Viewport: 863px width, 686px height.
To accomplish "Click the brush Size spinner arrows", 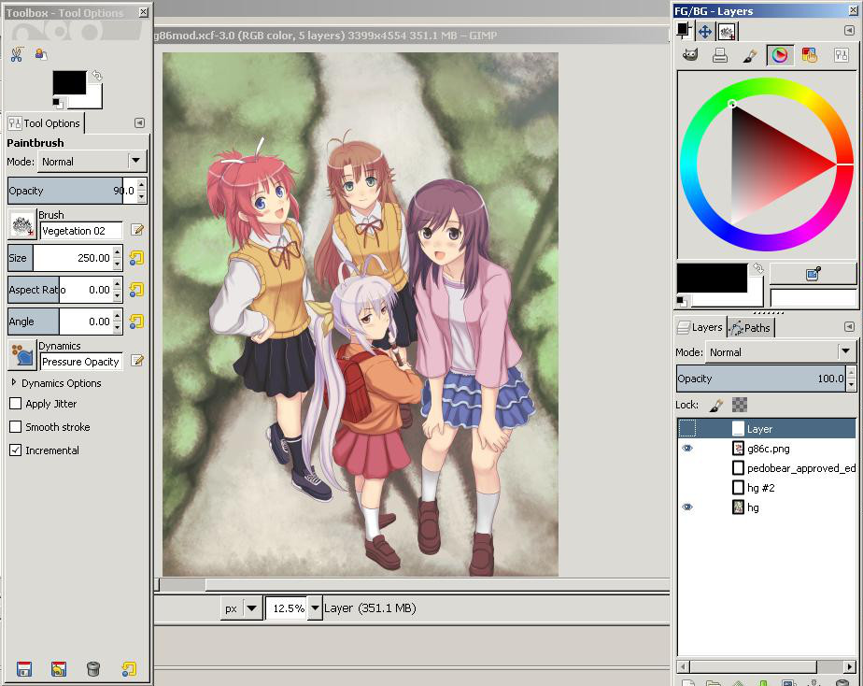I will pos(117,258).
